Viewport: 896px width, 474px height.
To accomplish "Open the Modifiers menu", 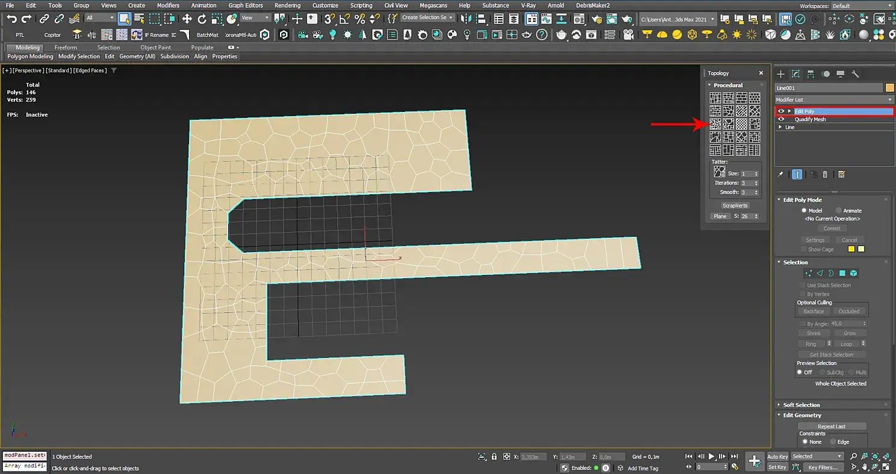I will pyautogui.click(x=168, y=5).
